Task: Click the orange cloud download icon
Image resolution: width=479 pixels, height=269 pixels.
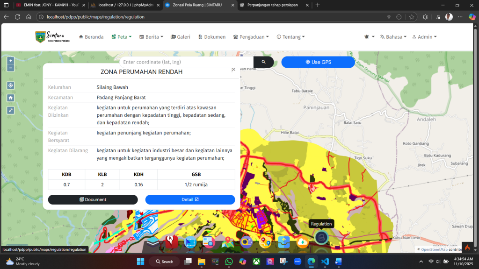Action: (x=302, y=242)
